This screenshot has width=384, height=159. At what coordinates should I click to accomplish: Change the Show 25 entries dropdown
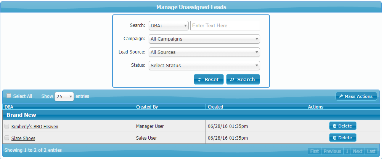click(x=64, y=96)
